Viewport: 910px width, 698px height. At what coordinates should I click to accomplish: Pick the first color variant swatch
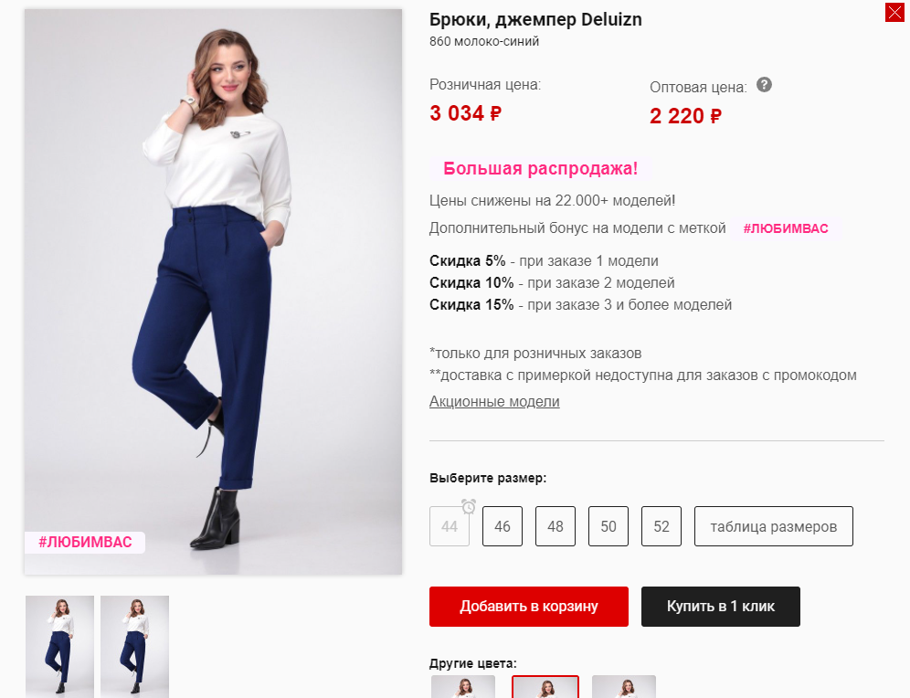pyautogui.click(x=463, y=686)
